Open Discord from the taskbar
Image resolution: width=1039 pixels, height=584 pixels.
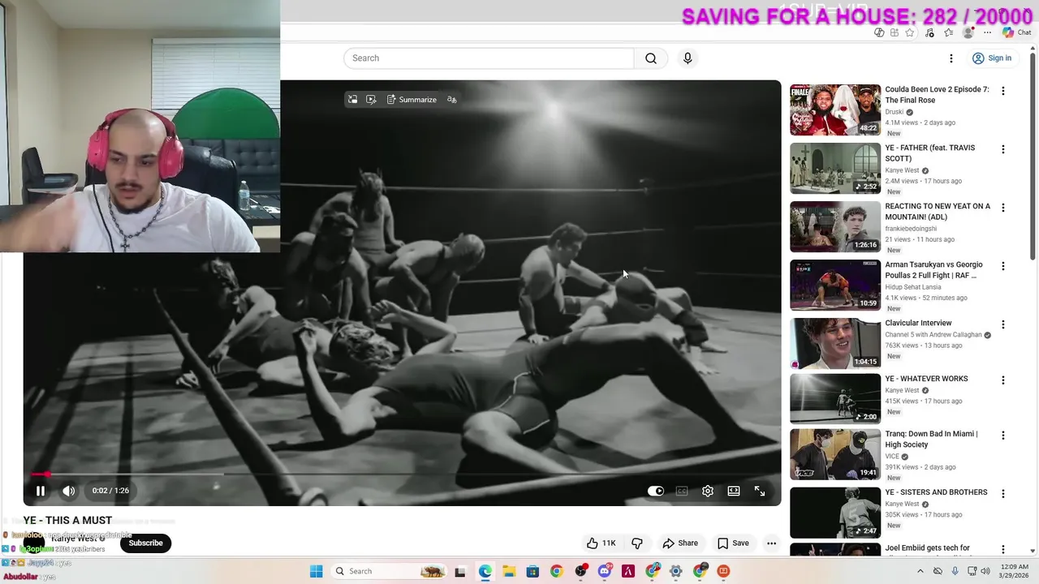605,571
